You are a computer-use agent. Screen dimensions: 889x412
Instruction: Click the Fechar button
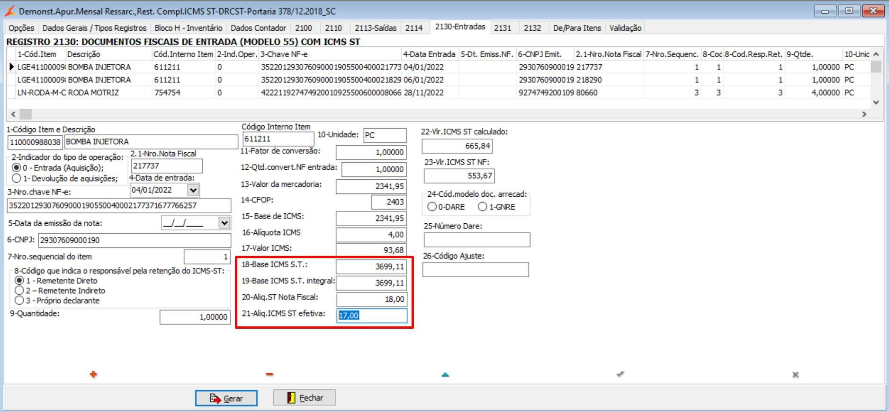pos(305,398)
